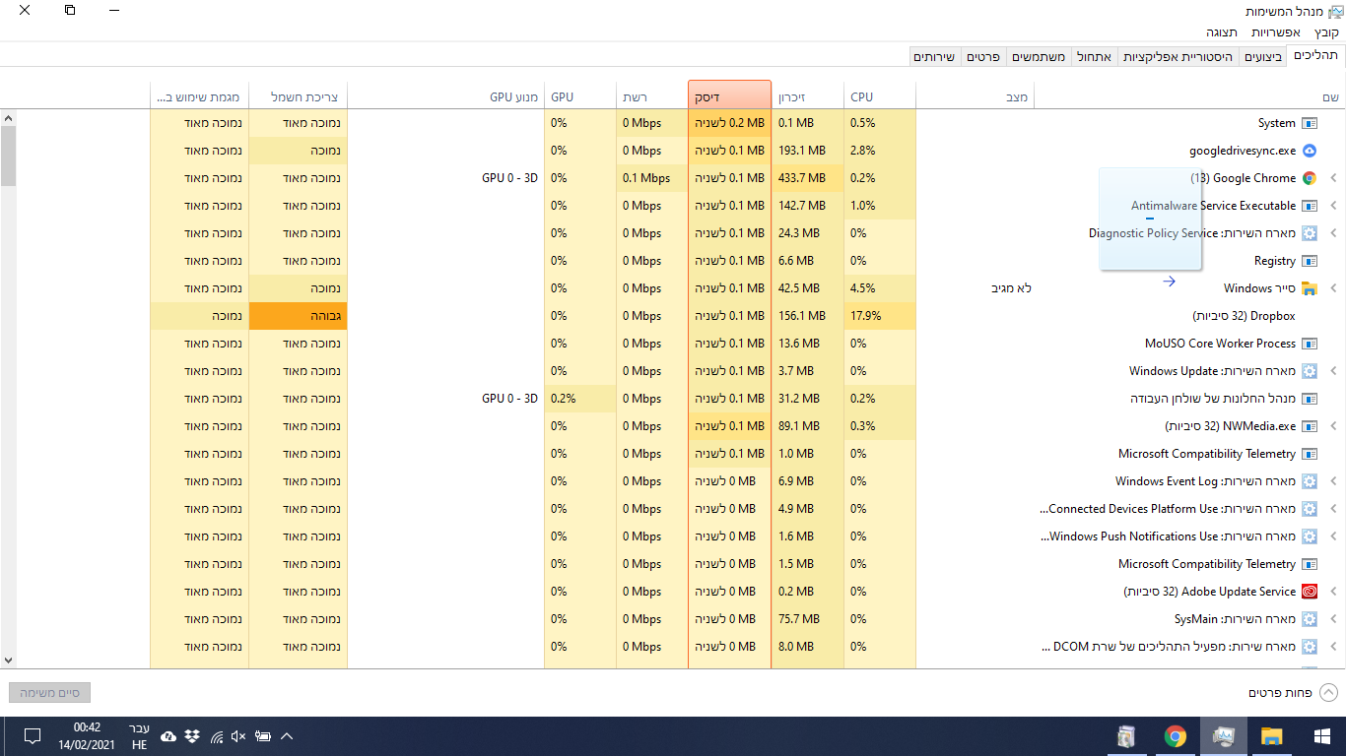Expand the Diagnostic Policy Service row
Image resolution: width=1346 pixels, height=756 pixels.
click(1333, 233)
